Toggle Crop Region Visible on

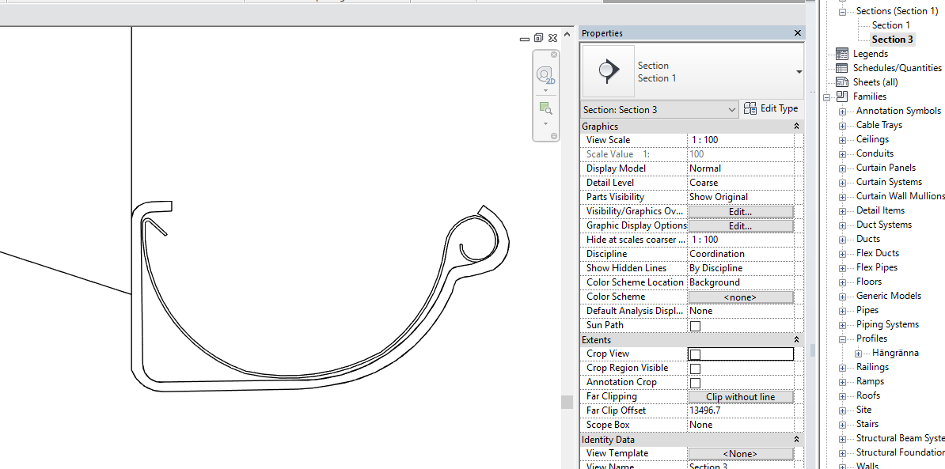pyautogui.click(x=694, y=368)
